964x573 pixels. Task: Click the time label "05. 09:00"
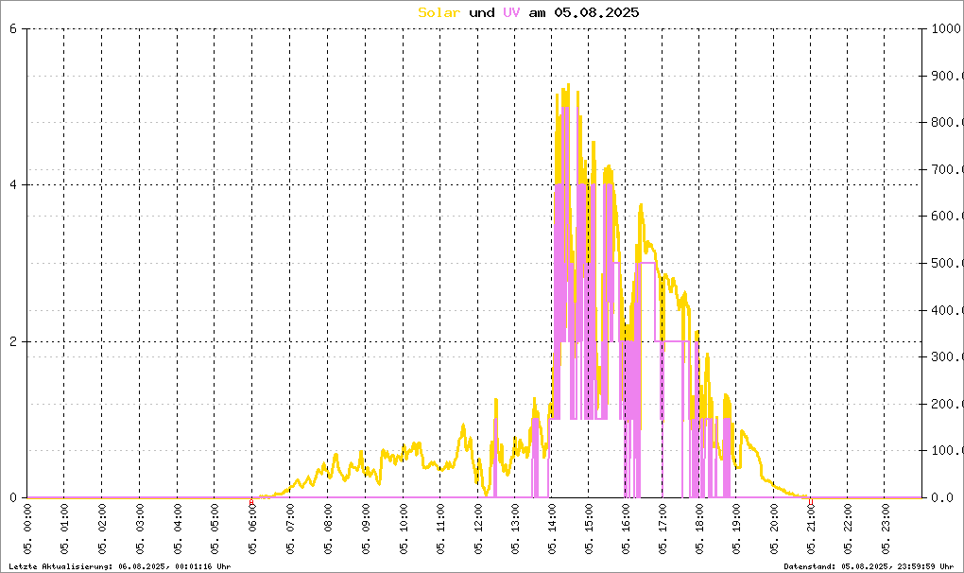point(365,530)
